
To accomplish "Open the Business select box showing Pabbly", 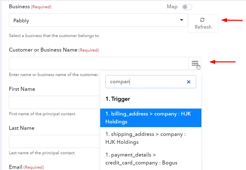I will tap(98, 20).
